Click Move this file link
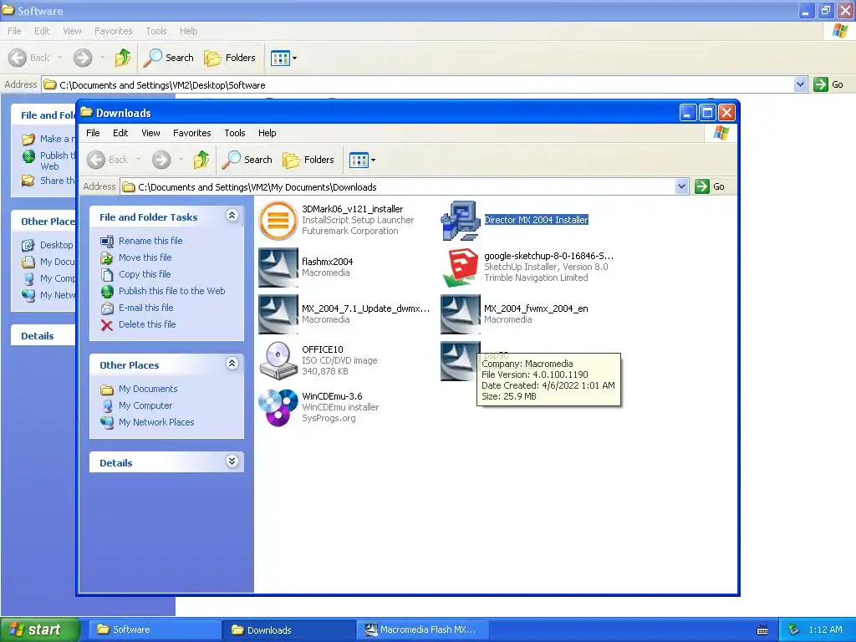856x642 pixels. point(145,257)
